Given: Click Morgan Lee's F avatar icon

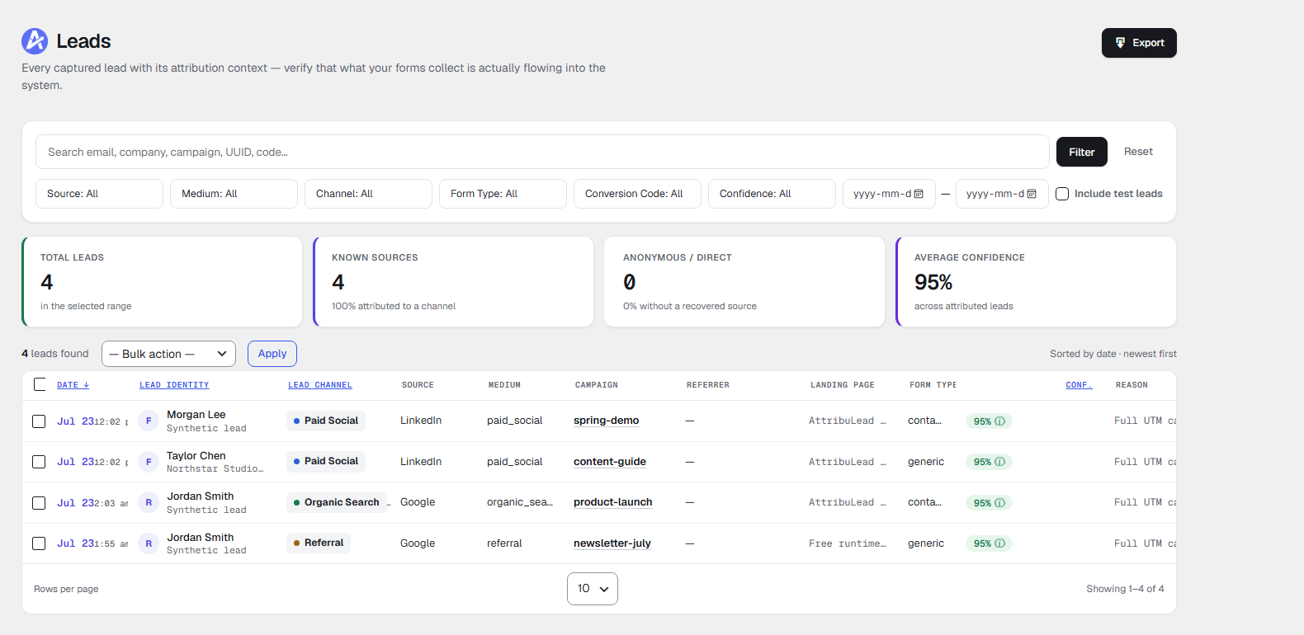Looking at the screenshot, I should coord(149,421).
